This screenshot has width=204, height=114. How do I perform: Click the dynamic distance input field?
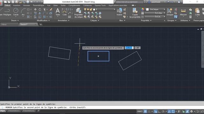click(129, 48)
